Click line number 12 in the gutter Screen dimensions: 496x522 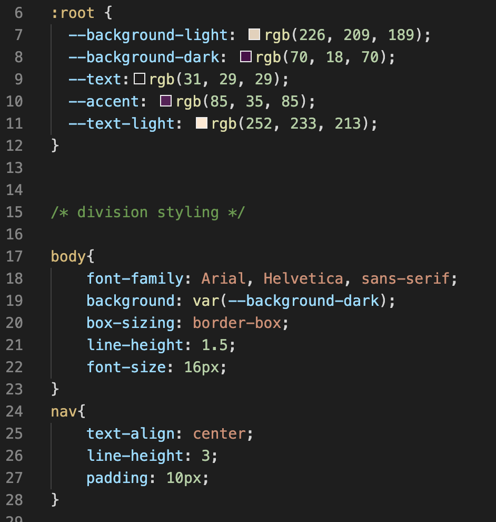pyautogui.click(x=15, y=146)
